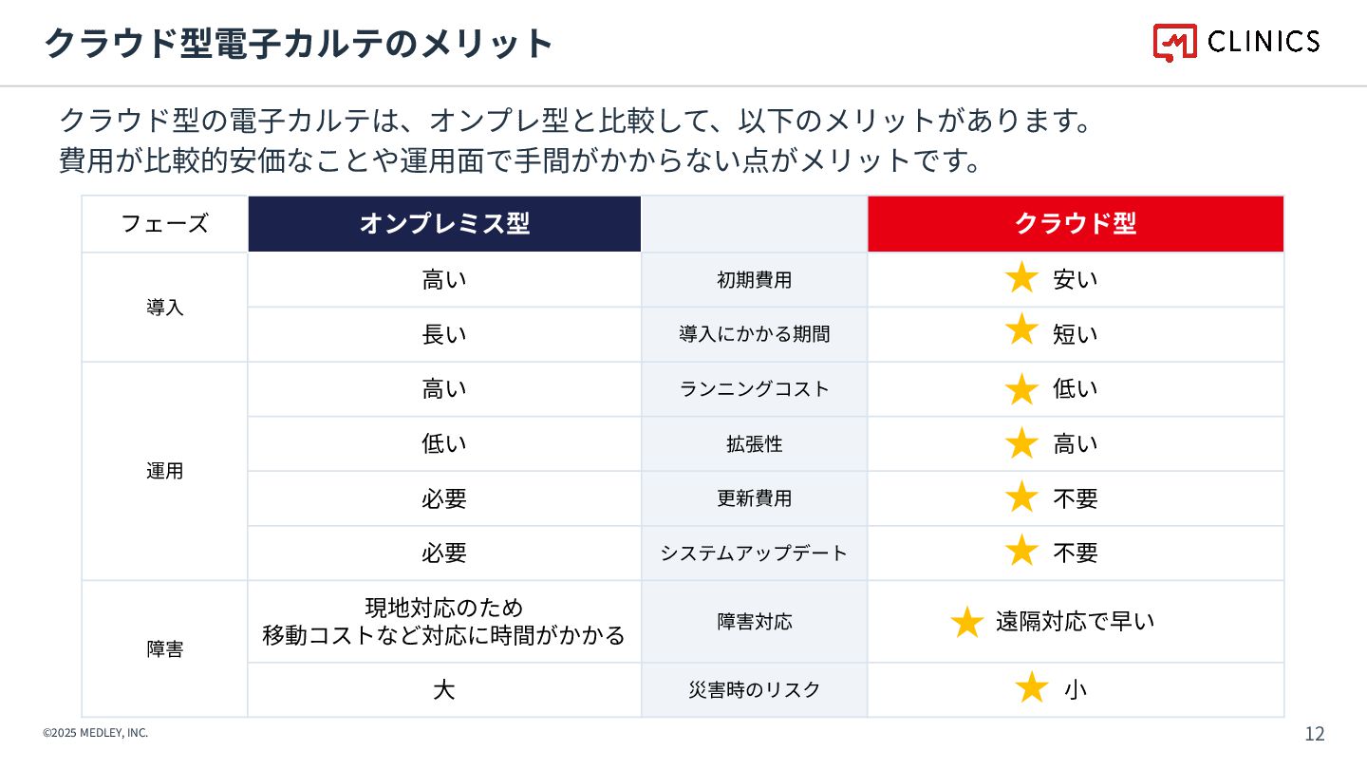Select the navy オンプレミス型 header
Viewport: 1367px width, 769px height.
(444, 224)
